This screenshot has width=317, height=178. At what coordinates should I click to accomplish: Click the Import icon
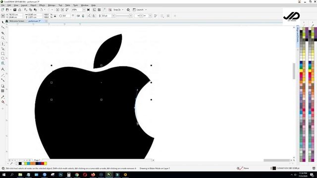[57, 10]
